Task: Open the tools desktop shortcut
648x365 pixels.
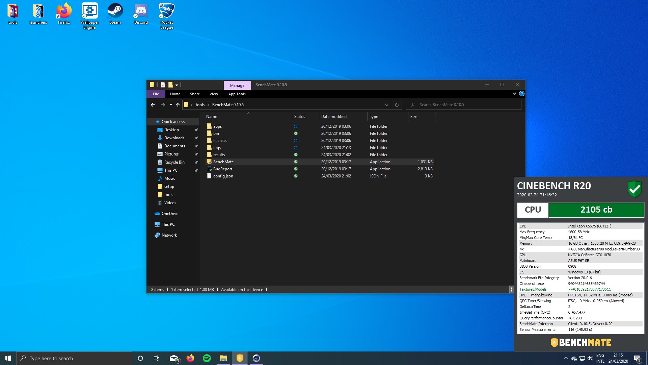Action: tap(12, 14)
